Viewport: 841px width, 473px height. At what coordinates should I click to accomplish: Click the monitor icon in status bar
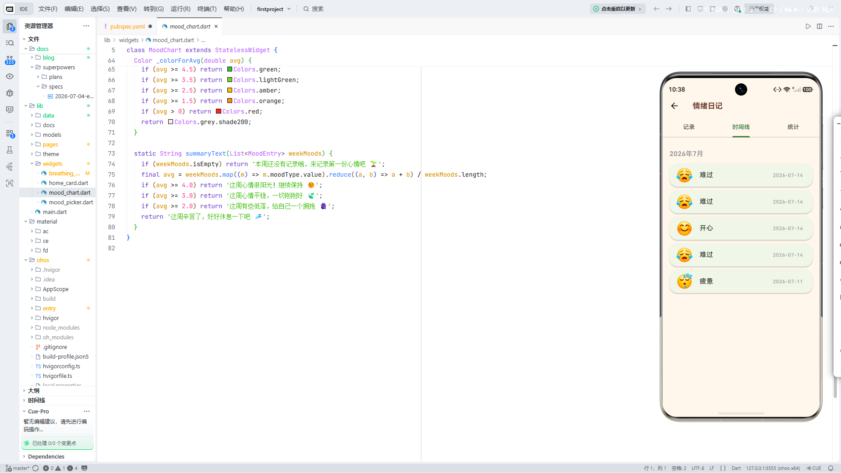(x=85, y=468)
